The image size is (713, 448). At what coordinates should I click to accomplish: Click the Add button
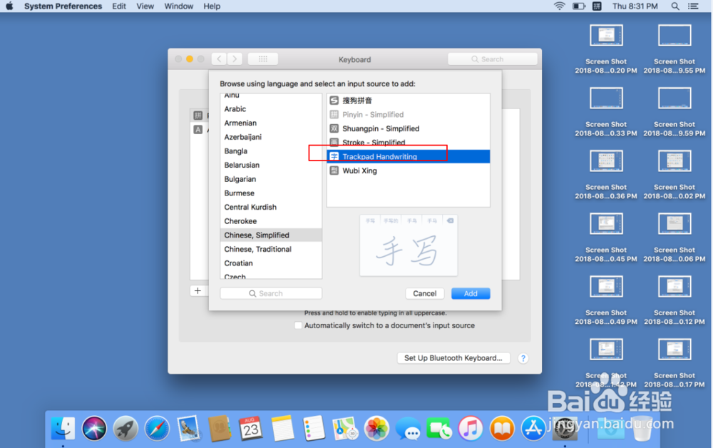tap(471, 293)
